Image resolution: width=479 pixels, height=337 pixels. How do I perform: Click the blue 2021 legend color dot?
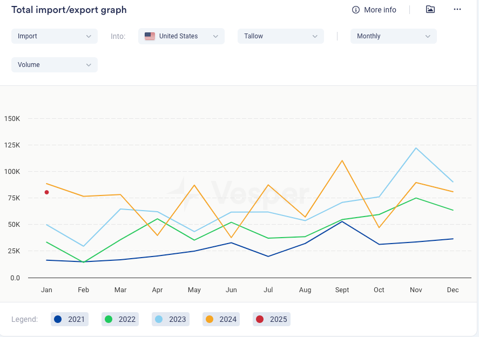tap(58, 319)
